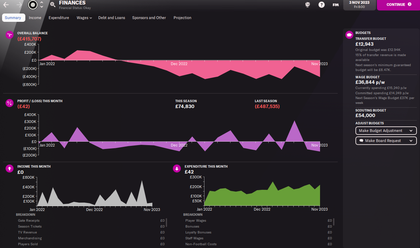The image size is (420, 248).
Task: Switch to the Expenditure tab
Action: (x=59, y=18)
